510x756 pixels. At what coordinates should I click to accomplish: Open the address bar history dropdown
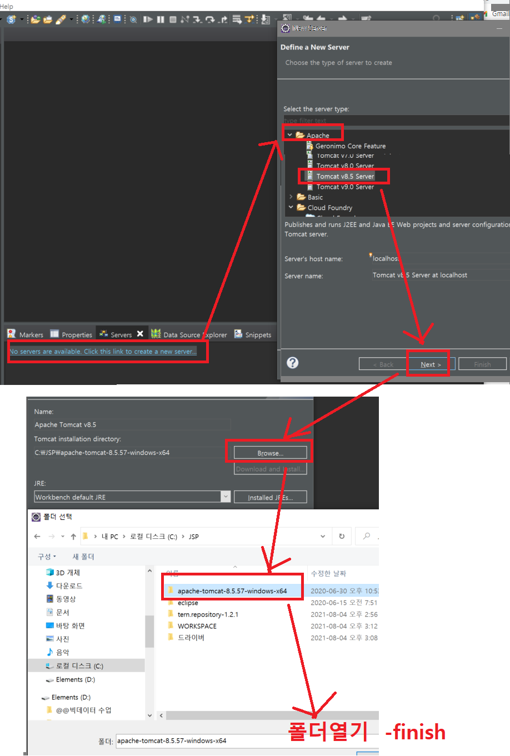click(323, 537)
